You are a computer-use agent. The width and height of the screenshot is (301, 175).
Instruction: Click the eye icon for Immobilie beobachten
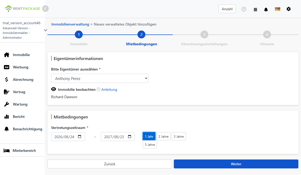[x=53, y=89]
